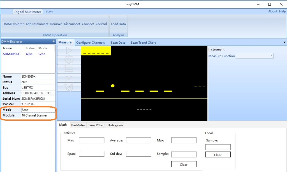The height and width of the screenshot is (172, 287).
Task: Click Clear under Statistics
Action: coord(184,164)
